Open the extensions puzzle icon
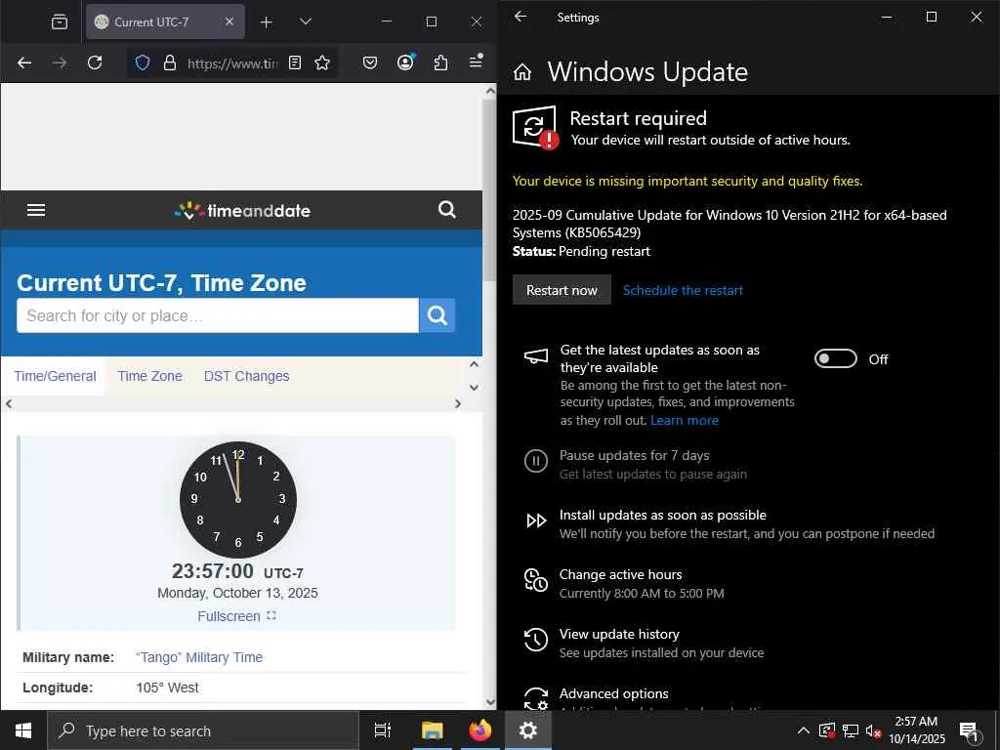Image resolution: width=1000 pixels, height=750 pixels. 440,62
